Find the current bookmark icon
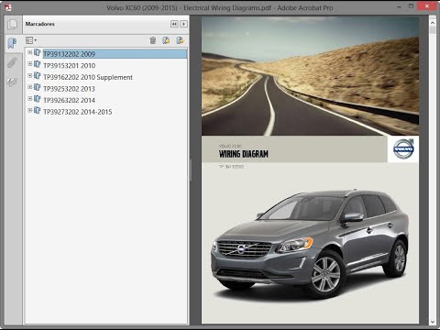The height and width of the screenshot is (330, 440). (x=181, y=40)
